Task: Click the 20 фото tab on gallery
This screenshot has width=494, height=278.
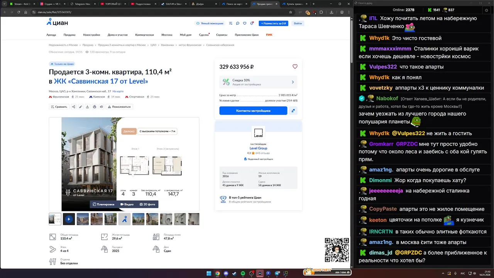Action: (147, 204)
